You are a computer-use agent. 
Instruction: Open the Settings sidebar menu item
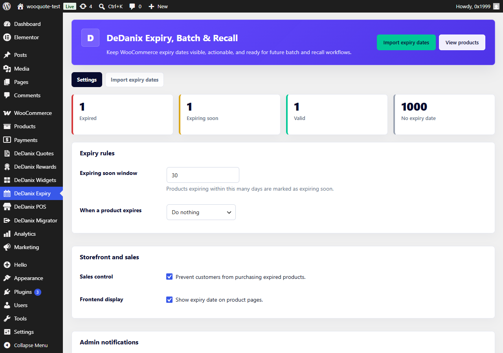(x=31, y=332)
